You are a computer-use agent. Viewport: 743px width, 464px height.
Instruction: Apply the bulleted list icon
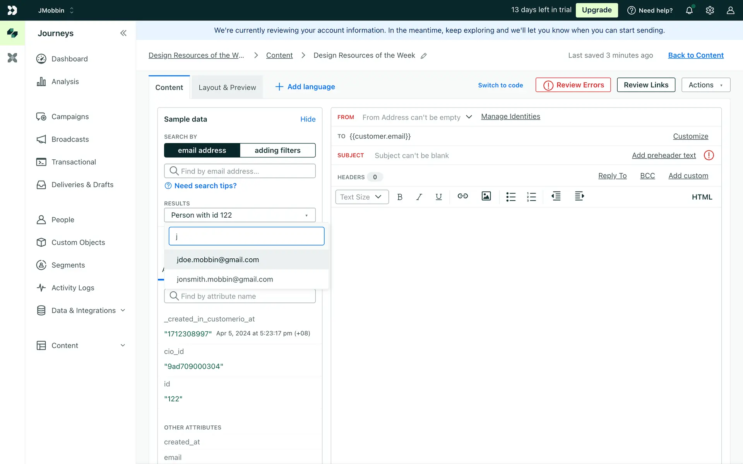[511, 197]
